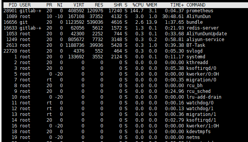Select the lru-add-drain command name
The height and width of the screenshot is (142, 248).
[204, 97]
